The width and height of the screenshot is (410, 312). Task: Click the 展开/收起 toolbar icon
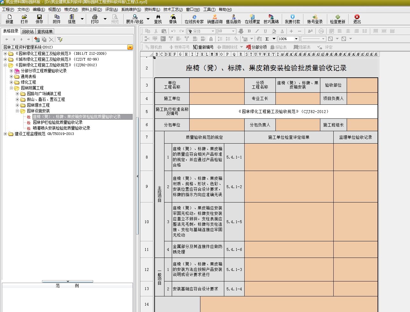coord(135,19)
